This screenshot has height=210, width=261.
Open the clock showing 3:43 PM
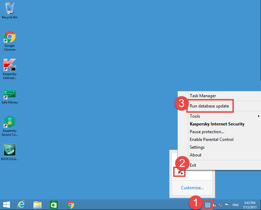(x=249, y=205)
